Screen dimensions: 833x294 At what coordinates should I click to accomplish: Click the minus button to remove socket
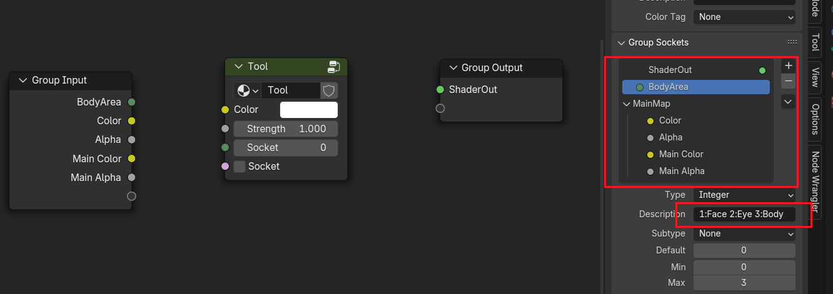[x=789, y=81]
